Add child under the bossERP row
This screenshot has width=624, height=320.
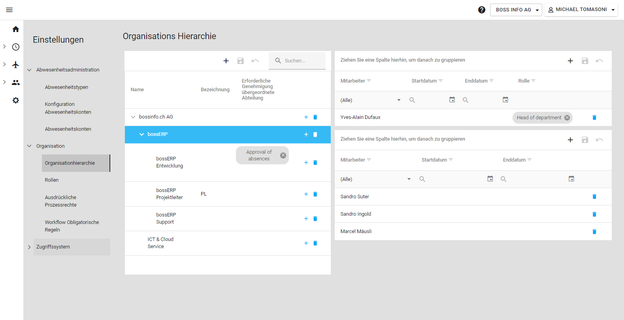tap(306, 134)
